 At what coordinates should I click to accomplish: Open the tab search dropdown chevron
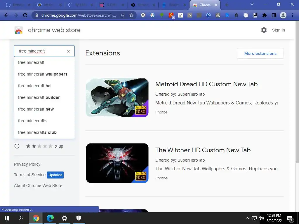pyautogui.click(x=252, y=4)
